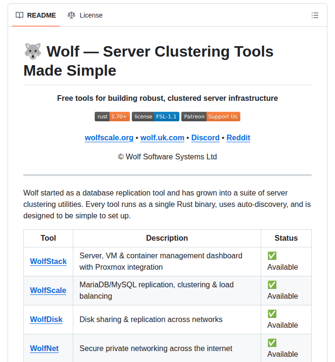Click the WolfNet green check mark
This screenshot has height=362, width=335.
pyautogui.click(x=272, y=343)
